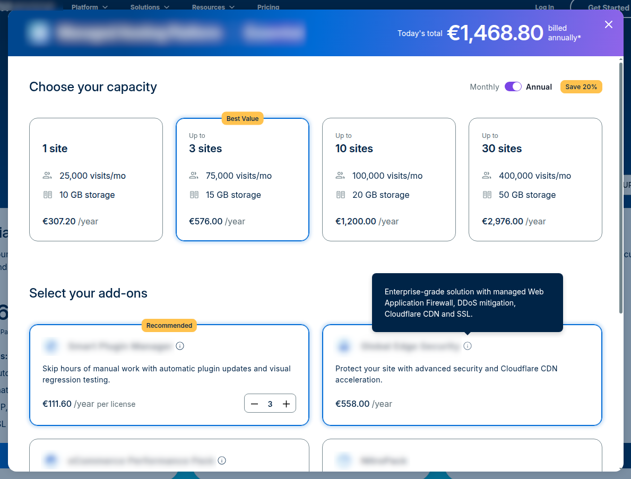Viewport: 631px width, 479px height.
Task: Click the €307.20 /year price
Action: 71,221
